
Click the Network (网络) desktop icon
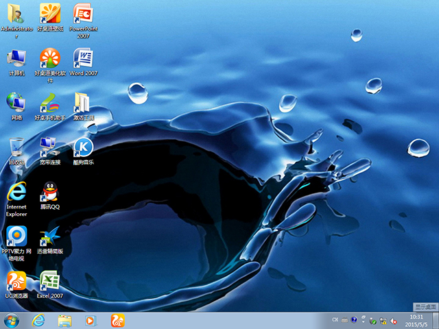pos(16,103)
